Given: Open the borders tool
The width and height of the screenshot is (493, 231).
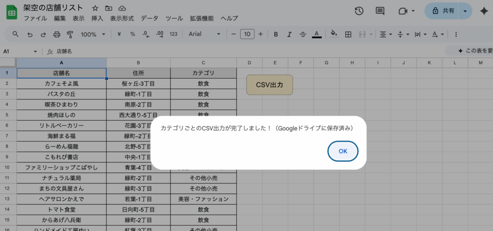Looking at the screenshot, I should [x=348, y=35].
